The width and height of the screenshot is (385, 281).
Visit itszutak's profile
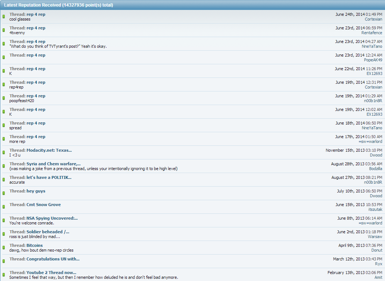375,209
